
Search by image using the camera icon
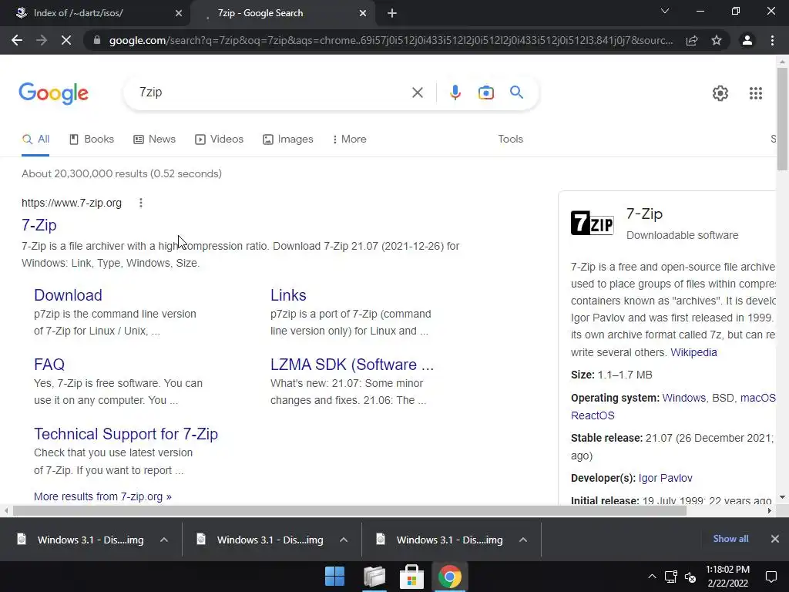point(485,92)
